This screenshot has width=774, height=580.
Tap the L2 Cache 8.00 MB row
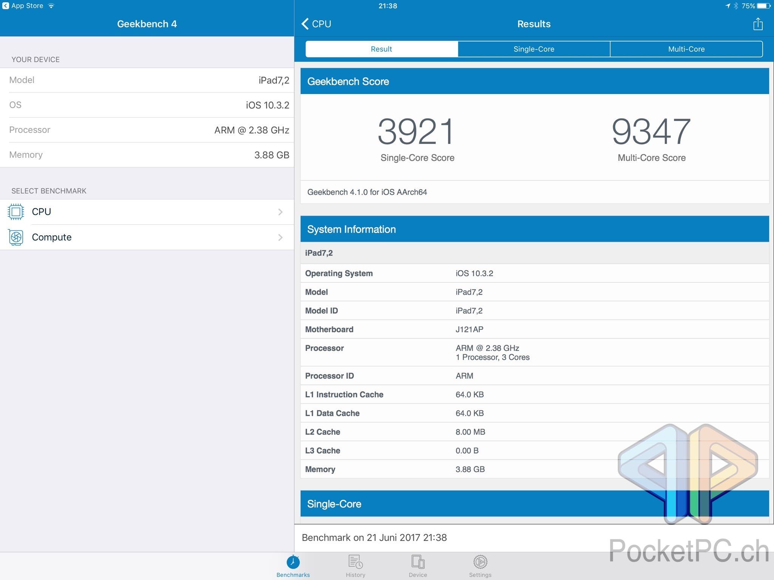535,432
